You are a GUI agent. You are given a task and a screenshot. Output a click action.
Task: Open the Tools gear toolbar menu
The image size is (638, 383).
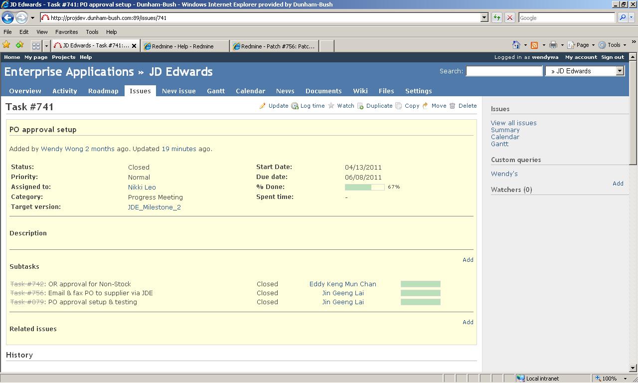tap(612, 45)
